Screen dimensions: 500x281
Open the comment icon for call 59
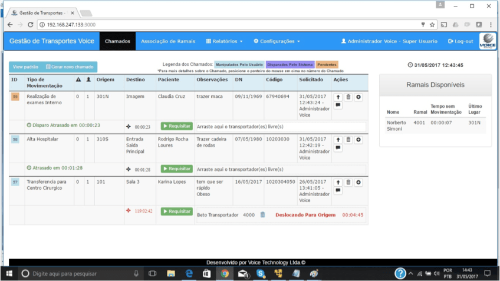[x=338, y=105]
